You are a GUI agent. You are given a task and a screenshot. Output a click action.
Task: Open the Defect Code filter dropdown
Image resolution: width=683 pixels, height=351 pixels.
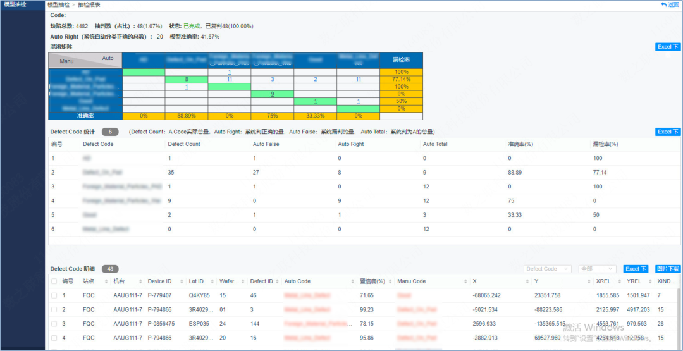pyautogui.click(x=548, y=269)
